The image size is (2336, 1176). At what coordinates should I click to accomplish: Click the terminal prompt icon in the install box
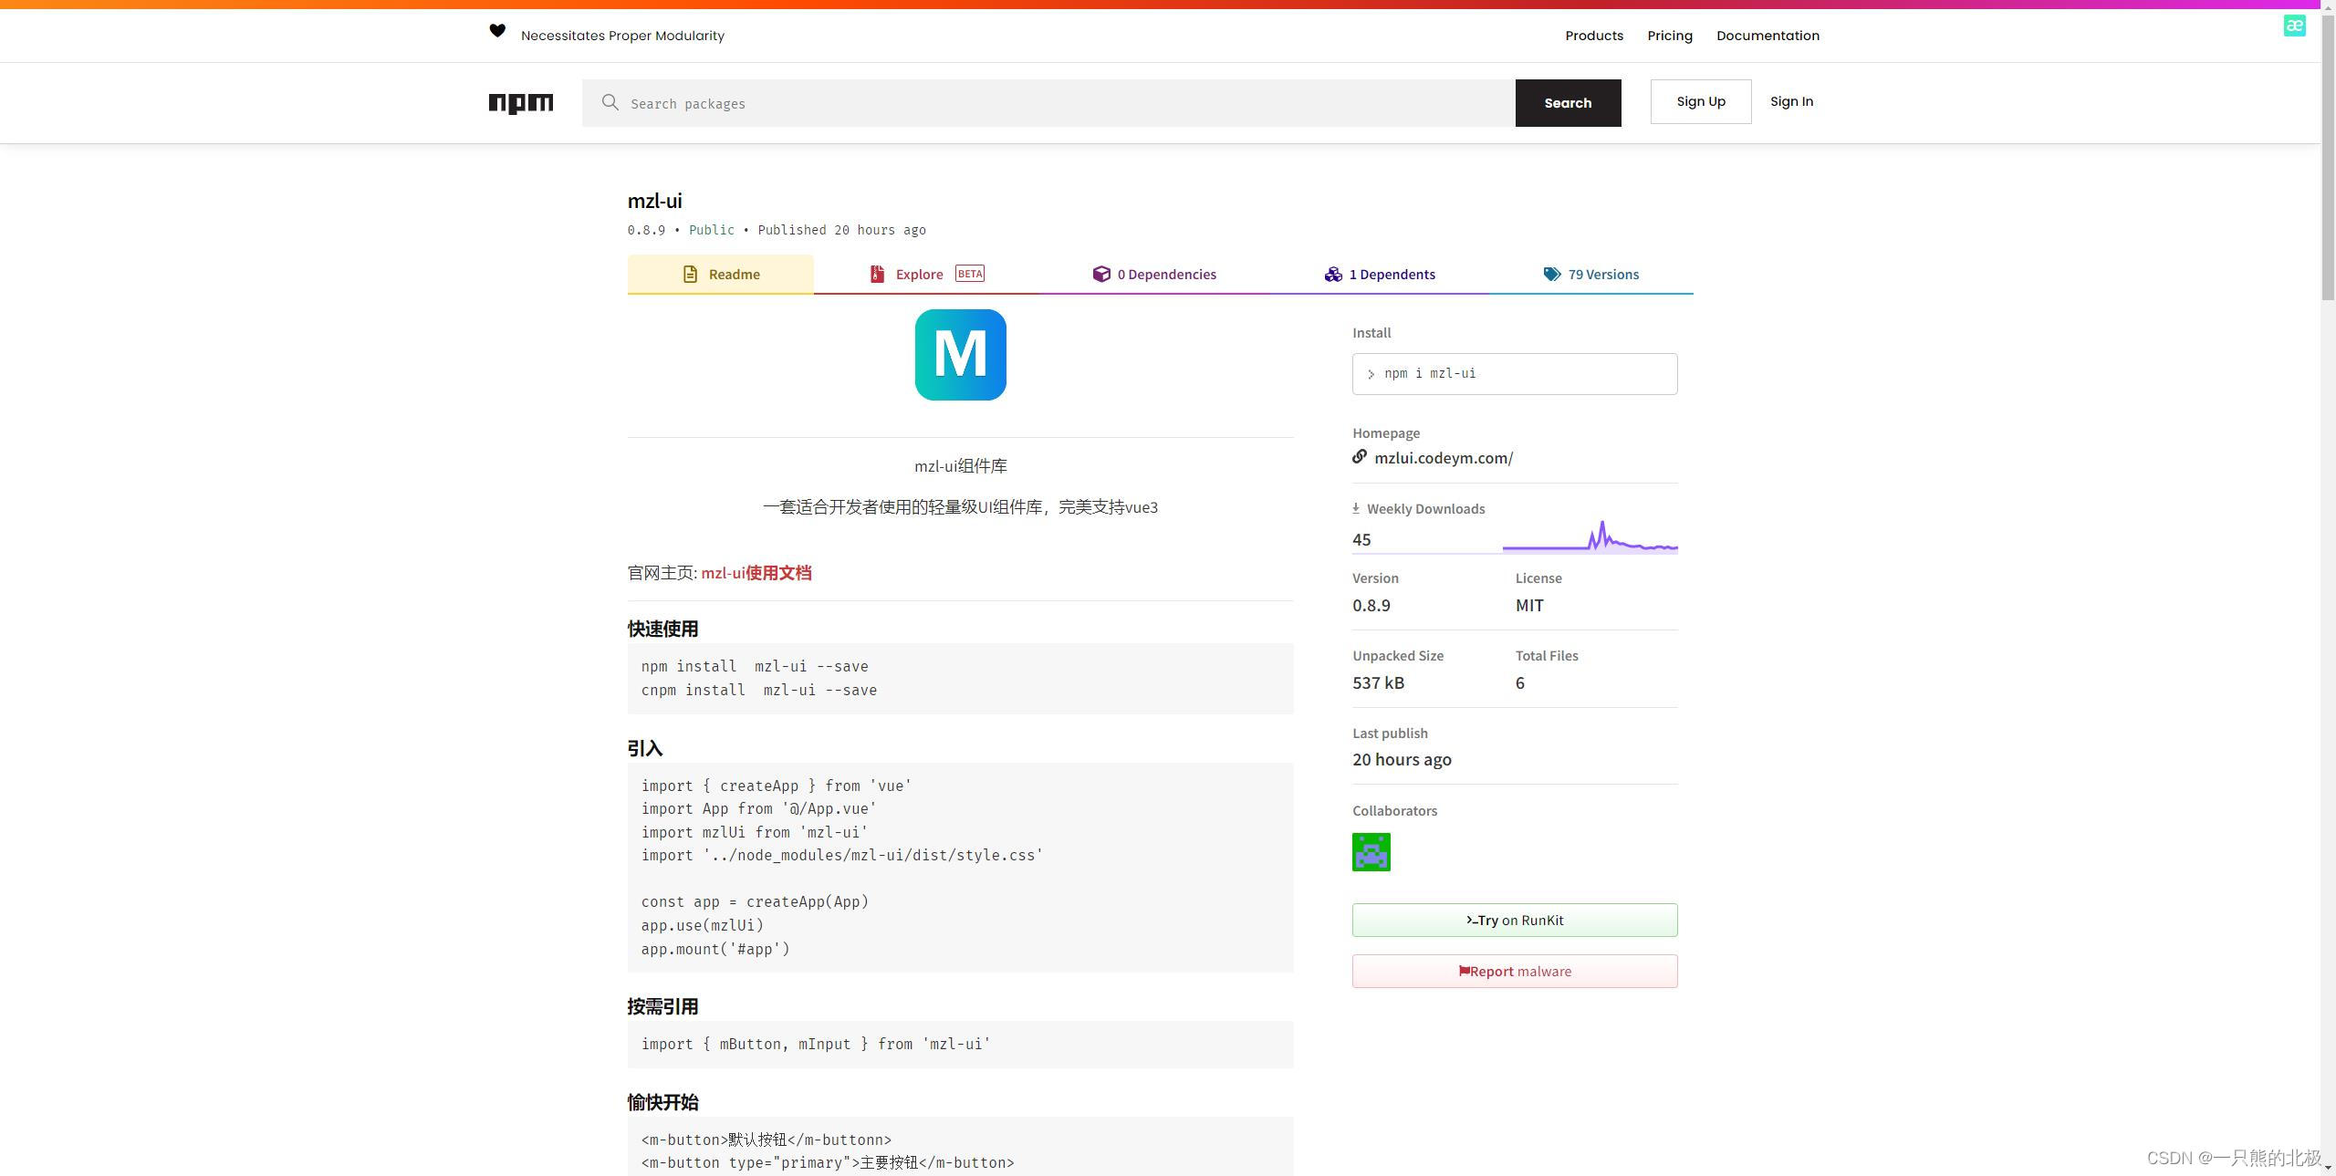click(x=1370, y=374)
